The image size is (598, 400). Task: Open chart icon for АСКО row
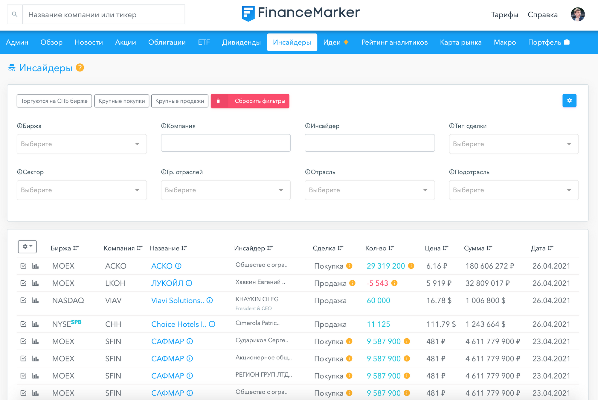tap(36, 266)
